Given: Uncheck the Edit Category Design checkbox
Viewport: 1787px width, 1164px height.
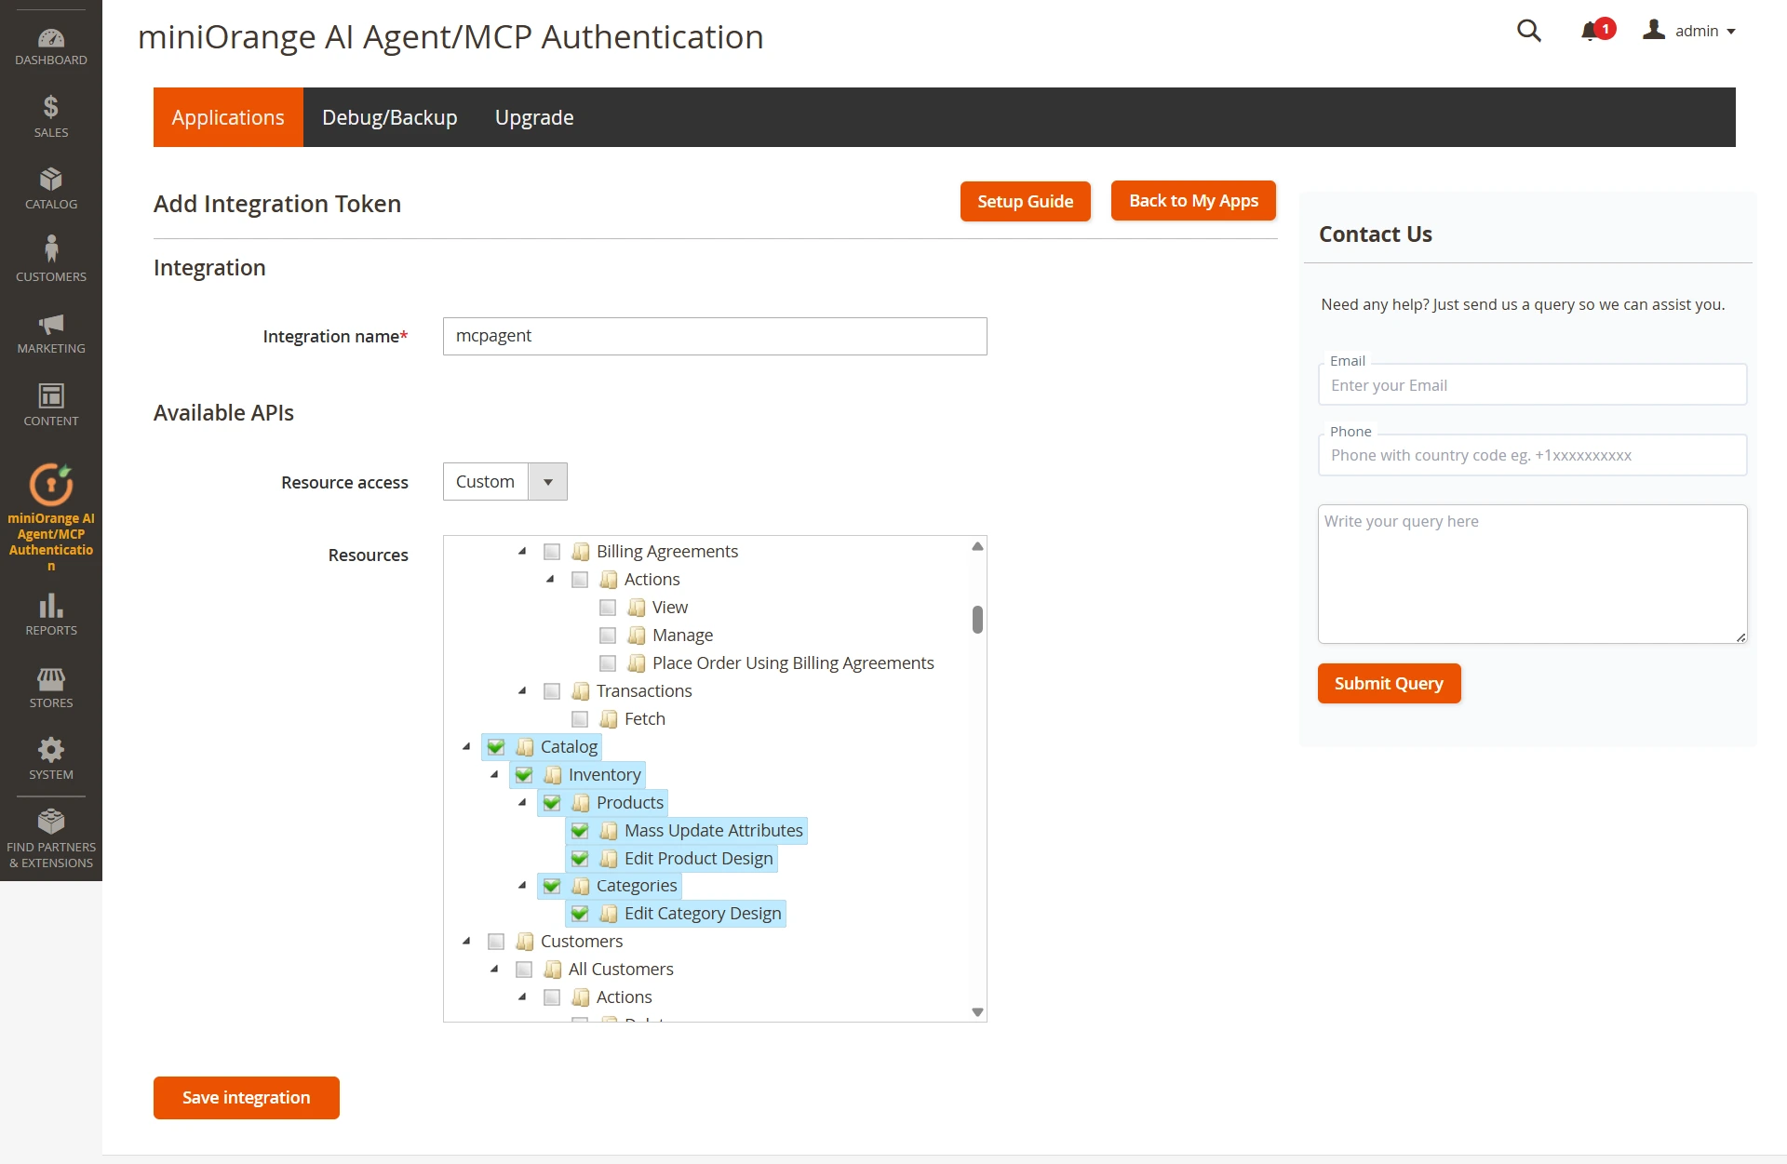Looking at the screenshot, I should pyautogui.click(x=580, y=914).
